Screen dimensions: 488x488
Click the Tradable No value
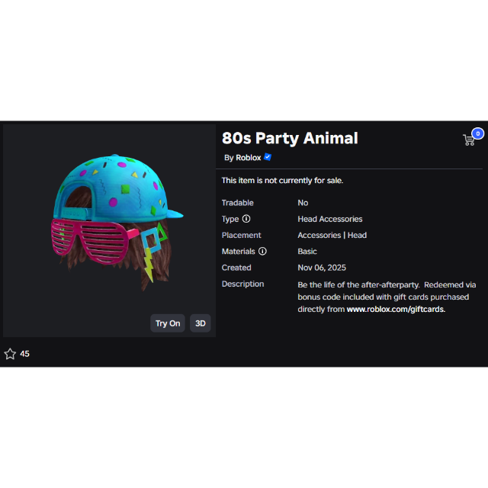click(x=303, y=203)
